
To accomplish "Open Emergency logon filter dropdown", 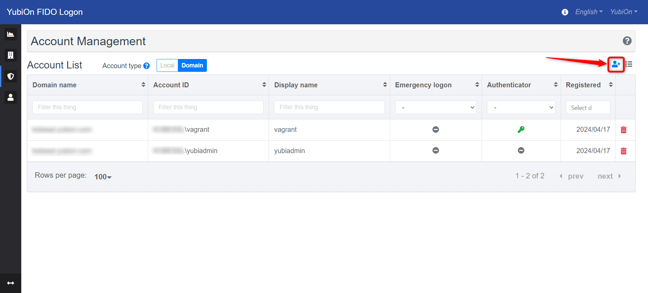I will [x=436, y=107].
